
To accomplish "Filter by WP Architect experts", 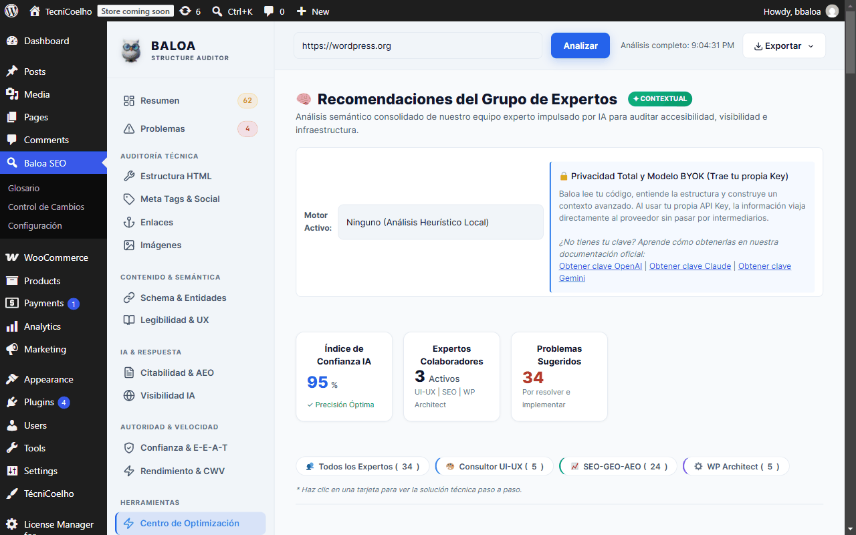I will [x=736, y=466].
